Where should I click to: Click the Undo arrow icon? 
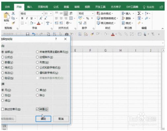point(34,34)
